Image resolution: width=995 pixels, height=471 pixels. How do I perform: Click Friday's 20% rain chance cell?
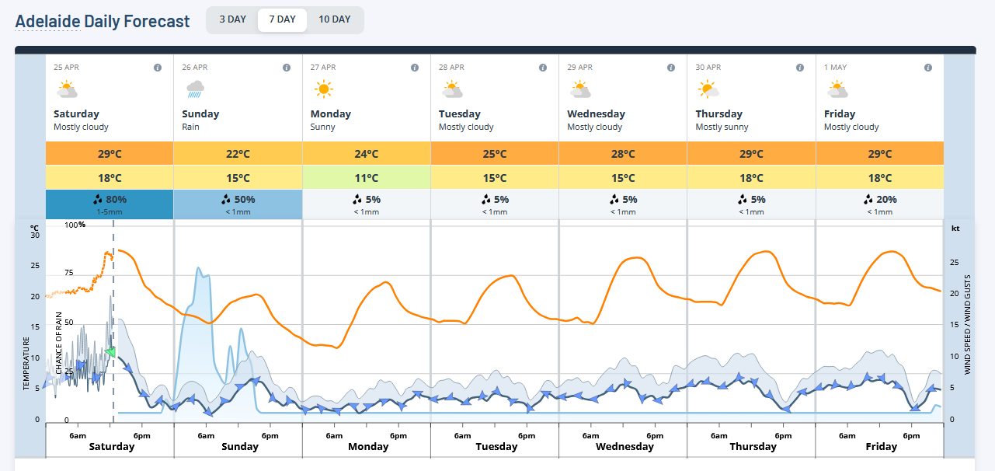click(x=879, y=204)
